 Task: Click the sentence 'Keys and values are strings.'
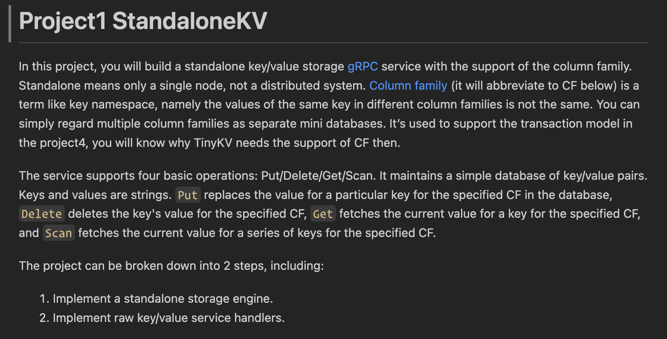click(x=95, y=195)
